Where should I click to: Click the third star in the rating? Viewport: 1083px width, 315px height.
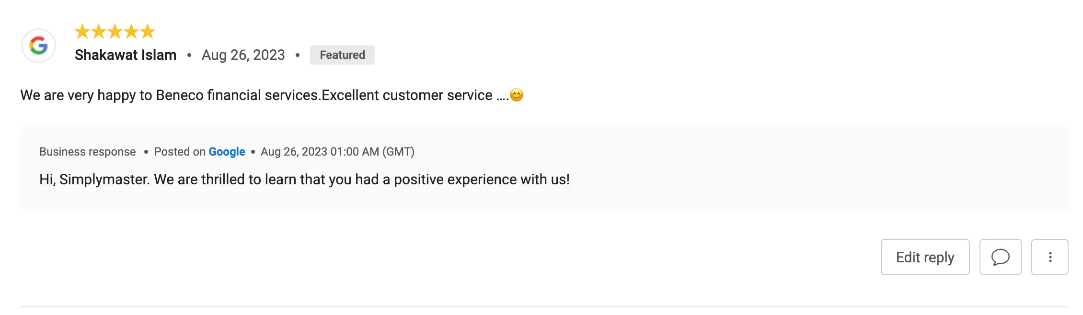(115, 32)
